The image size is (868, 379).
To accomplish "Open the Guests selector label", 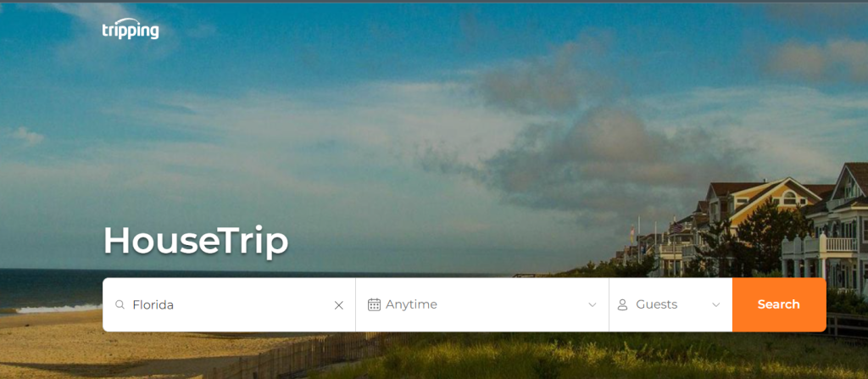I will (x=657, y=304).
